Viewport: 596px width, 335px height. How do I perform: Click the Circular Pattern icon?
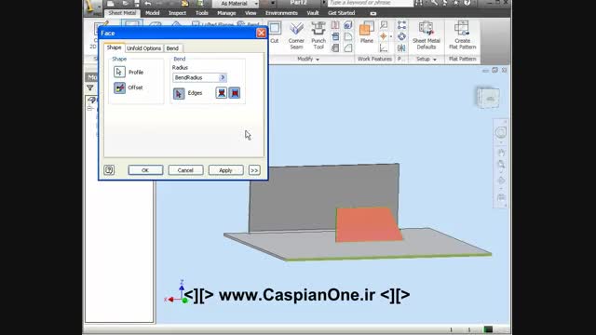tap(401, 36)
